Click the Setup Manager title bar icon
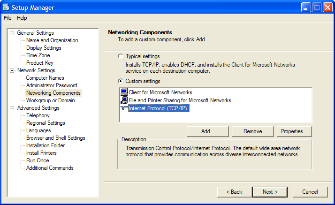 (x=6, y=7)
